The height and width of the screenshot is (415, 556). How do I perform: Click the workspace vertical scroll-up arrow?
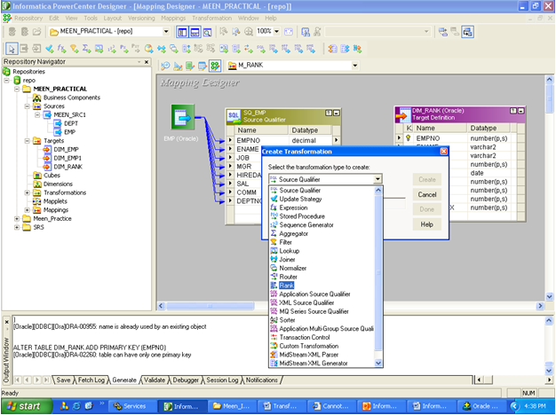point(549,79)
